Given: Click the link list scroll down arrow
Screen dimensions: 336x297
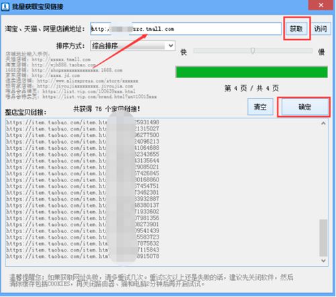Looking at the screenshot, I should 323,261.
